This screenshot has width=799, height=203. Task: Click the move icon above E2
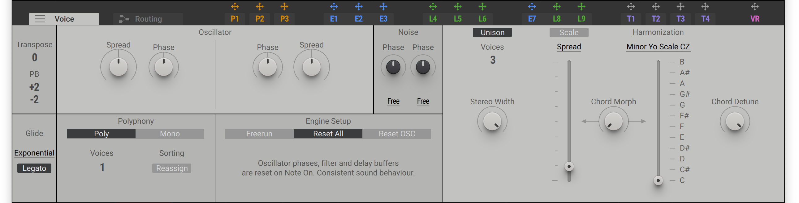coord(359,6)
